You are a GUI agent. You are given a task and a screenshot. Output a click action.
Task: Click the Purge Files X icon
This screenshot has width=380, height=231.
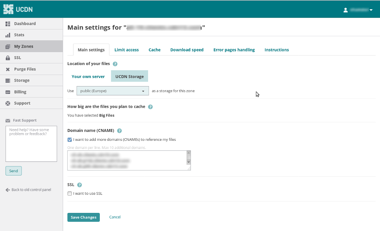click(x=8, y=69)
